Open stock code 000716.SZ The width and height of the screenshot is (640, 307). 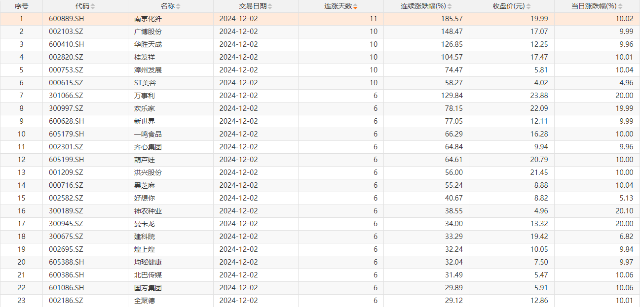pyautogui.click(x=66, y=185)
